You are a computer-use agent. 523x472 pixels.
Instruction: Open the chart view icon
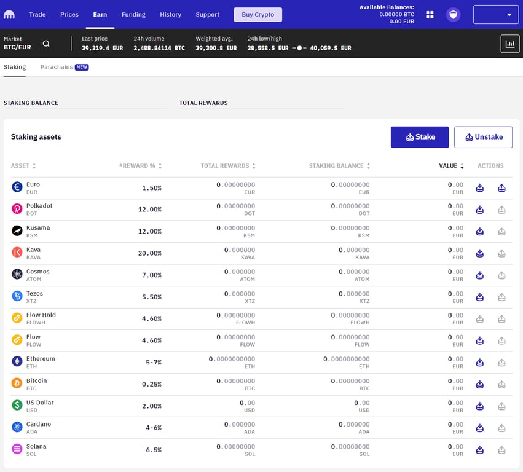[509, 44]
